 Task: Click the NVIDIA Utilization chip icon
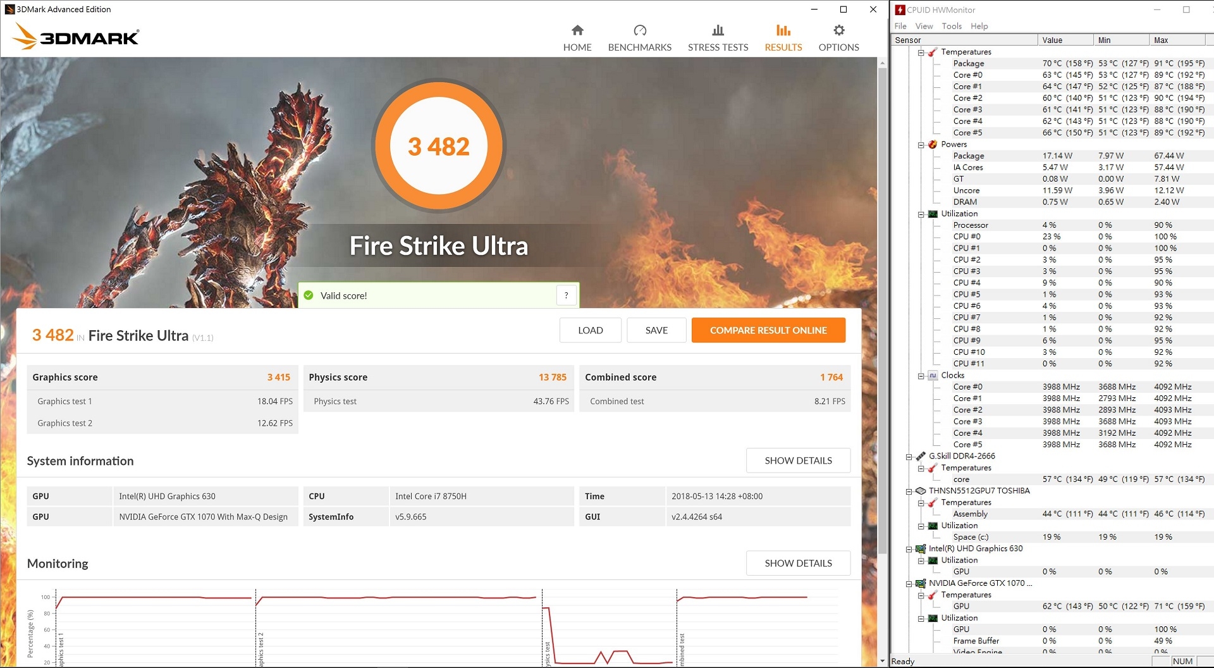[933, 618]
